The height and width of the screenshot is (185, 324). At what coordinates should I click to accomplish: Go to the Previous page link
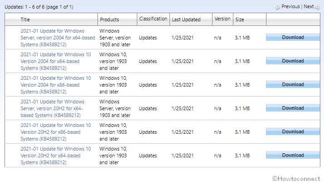point(290,7)
